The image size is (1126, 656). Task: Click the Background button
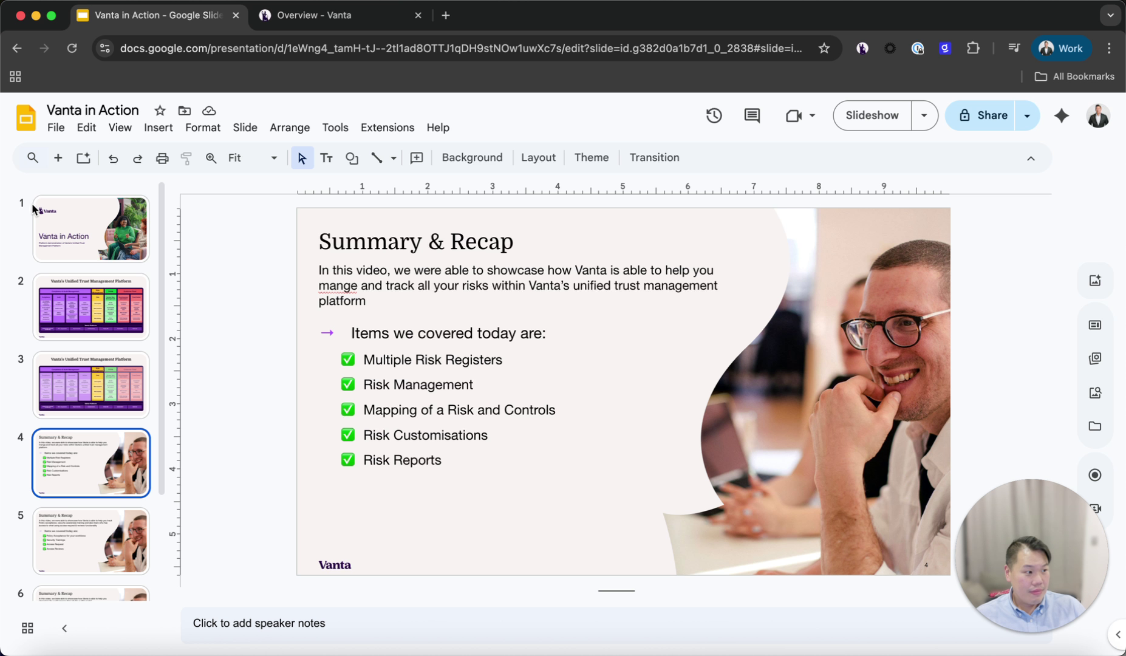(x=472, y=157)
